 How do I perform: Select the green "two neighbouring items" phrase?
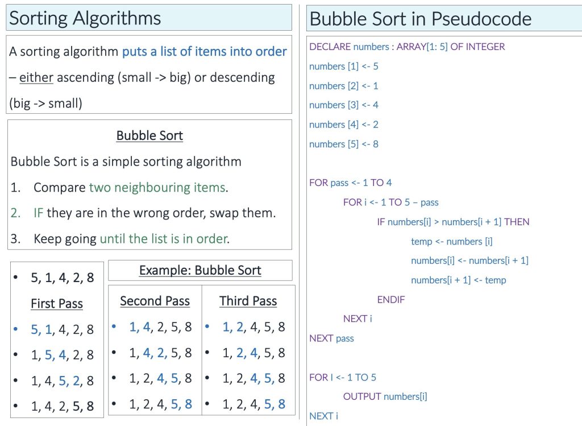click(157, 187)
